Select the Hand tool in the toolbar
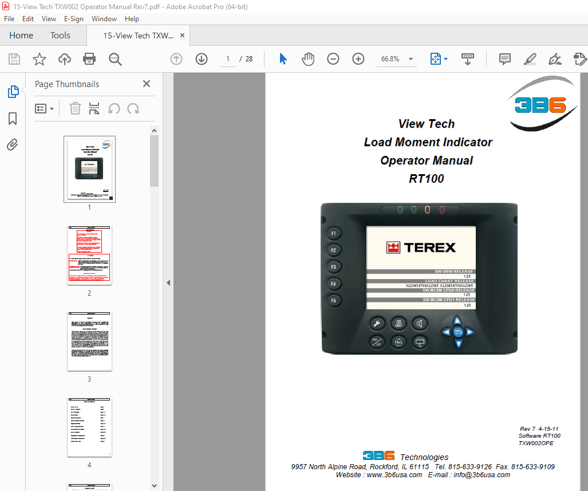The width and height of the screenshot is (588, 491). click(x=307, y=58)
